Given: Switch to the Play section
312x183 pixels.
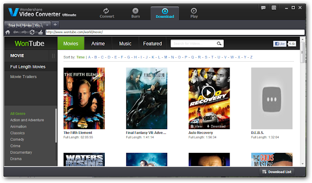Looking at the screenshot, I should point(194,13).
